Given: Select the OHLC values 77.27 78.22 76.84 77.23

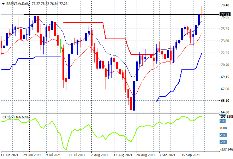Looking at the screenshot, I should click(49, 4).
